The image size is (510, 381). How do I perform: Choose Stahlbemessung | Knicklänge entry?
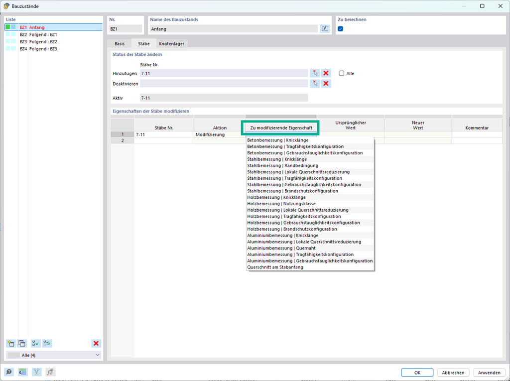(310, 159)
